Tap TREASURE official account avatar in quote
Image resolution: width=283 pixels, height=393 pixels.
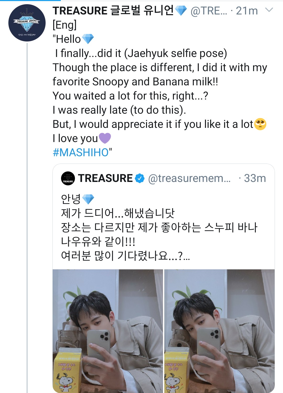(x=68, y=178)
